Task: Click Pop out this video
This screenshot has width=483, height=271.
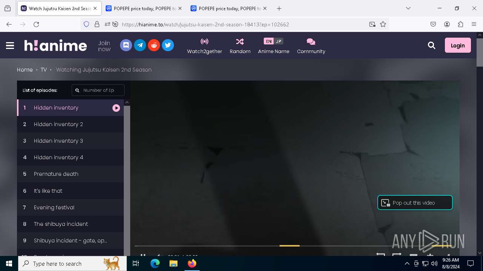Action: click(415, 202)
